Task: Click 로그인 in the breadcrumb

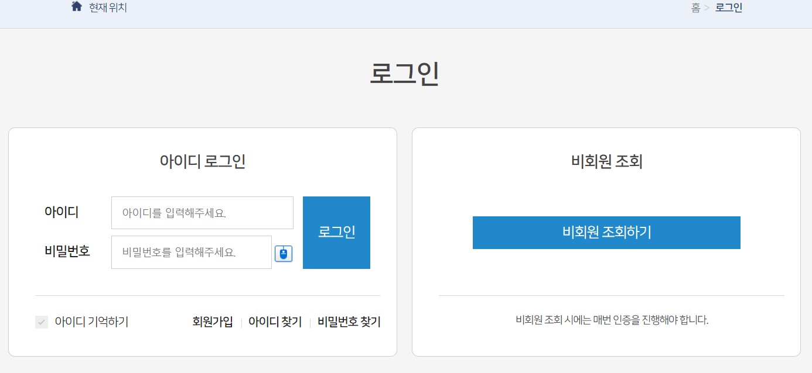Action: point(729,8)
